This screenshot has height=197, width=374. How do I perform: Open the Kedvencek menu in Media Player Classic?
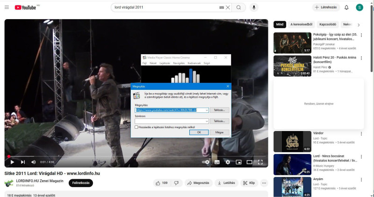click(x=194, y=63)
